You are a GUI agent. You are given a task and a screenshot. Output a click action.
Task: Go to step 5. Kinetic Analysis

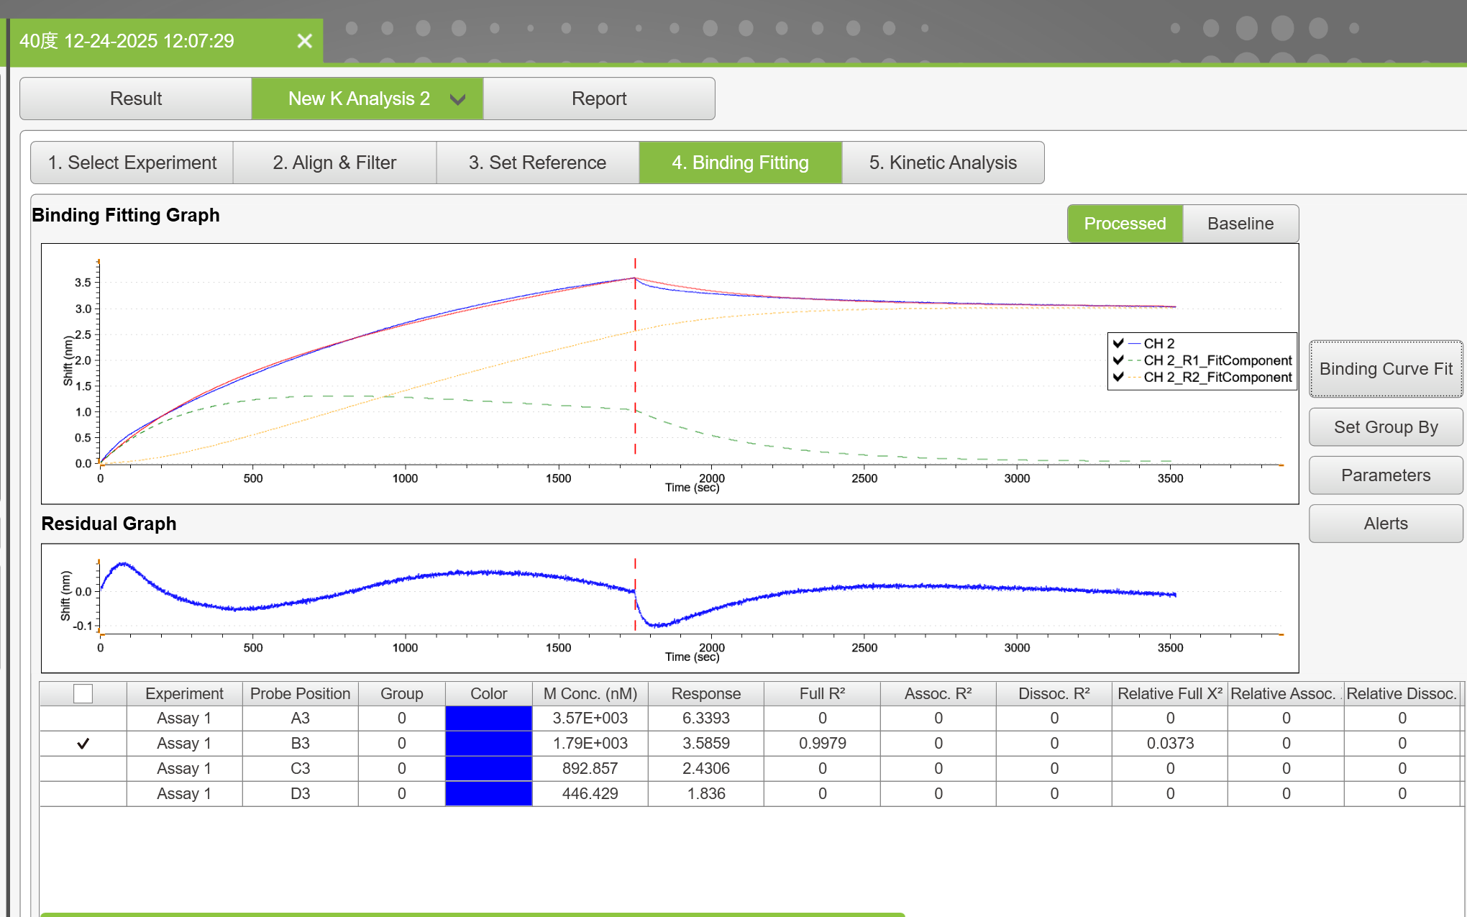(x=943, y=163)
